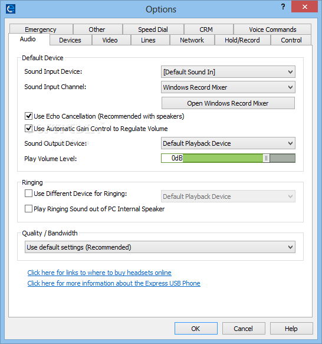The width and height of the screenshot is (322, 344).
Task: Open the Video tab
Action: coord(111,40)
